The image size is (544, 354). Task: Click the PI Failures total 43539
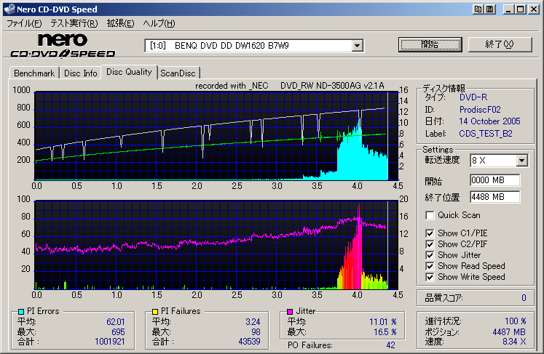249,342
